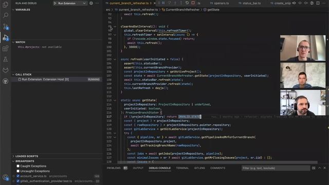
Task: Fold the static async getState chevron
Action: (115, 101)
